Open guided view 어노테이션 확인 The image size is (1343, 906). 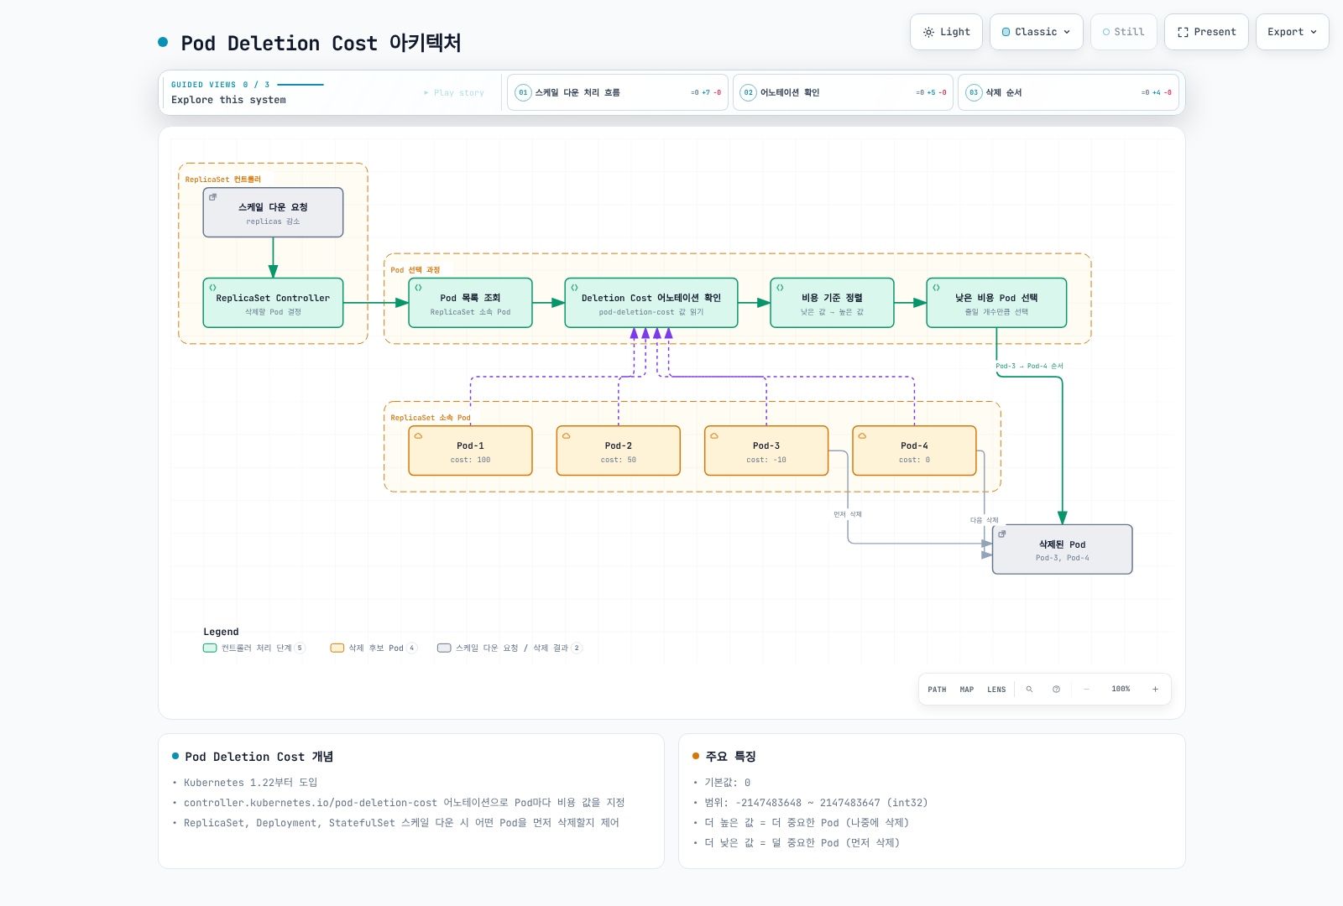(843, 92)
